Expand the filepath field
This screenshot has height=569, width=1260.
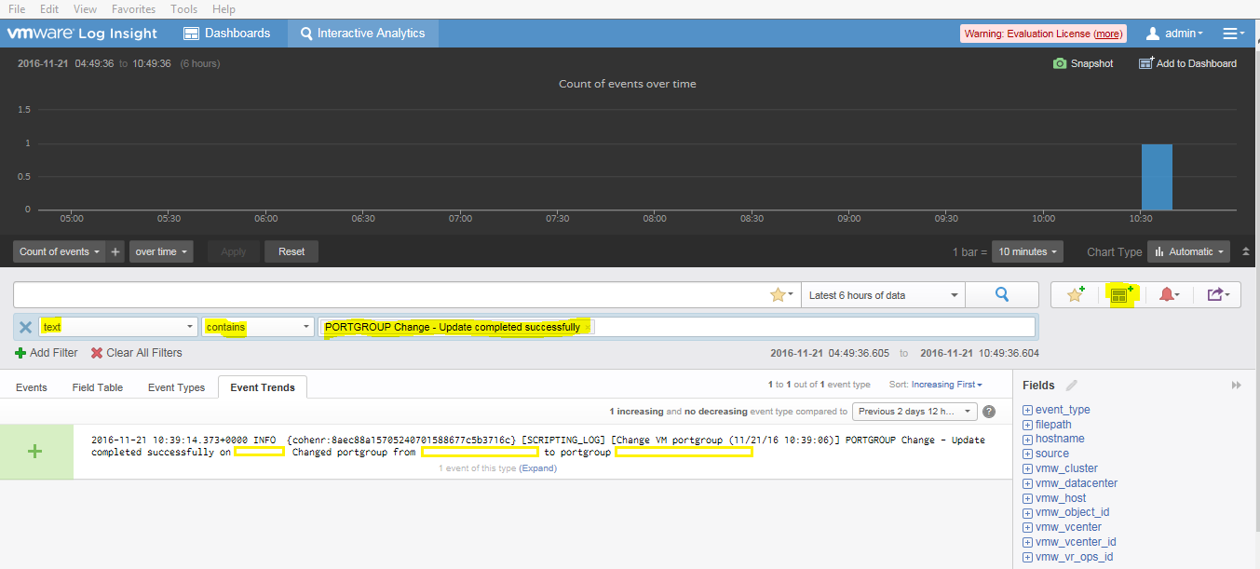click(1027, 425)
